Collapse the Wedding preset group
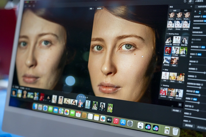 tap(161, 85)
